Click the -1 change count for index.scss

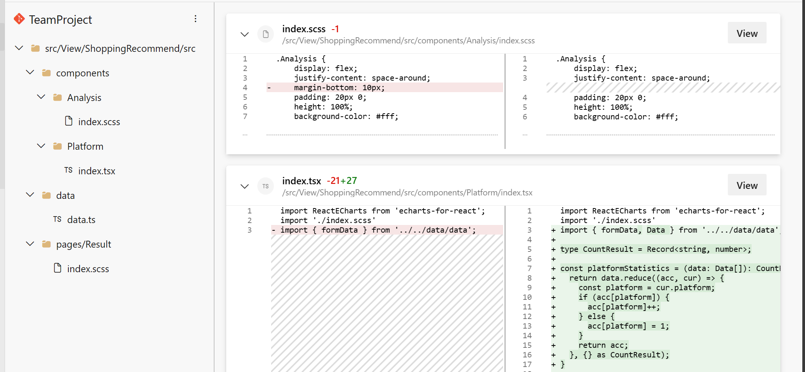pos(335,29)
